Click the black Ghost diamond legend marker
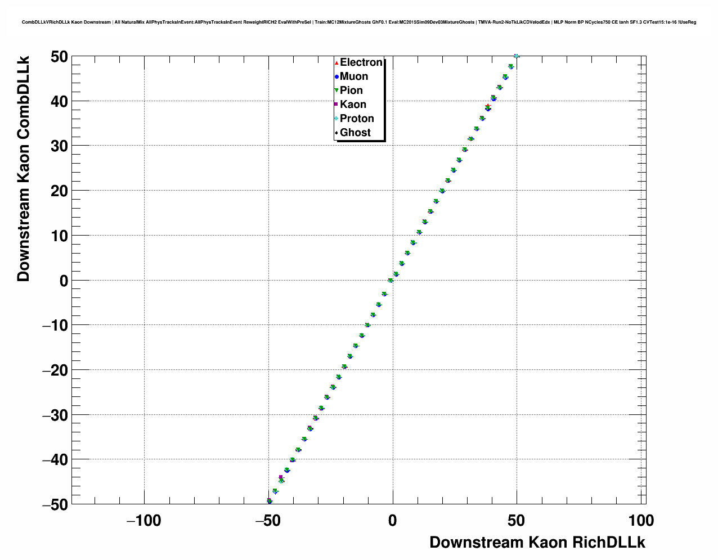718x560 pixels. click(x=336, y=133)
